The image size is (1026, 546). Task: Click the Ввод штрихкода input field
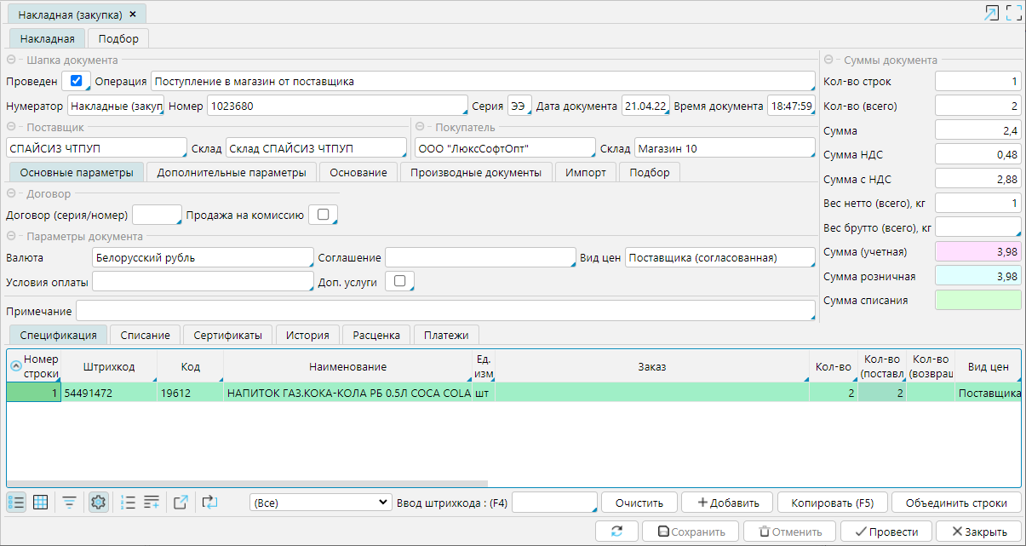553,503
